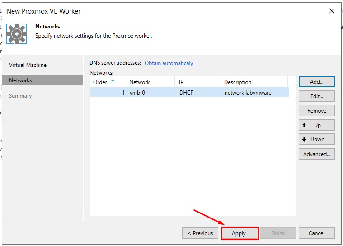The image size is (343, 246).
Task: Sort by the IP column header
Action: pyautogui.click(x=181, y=82)
